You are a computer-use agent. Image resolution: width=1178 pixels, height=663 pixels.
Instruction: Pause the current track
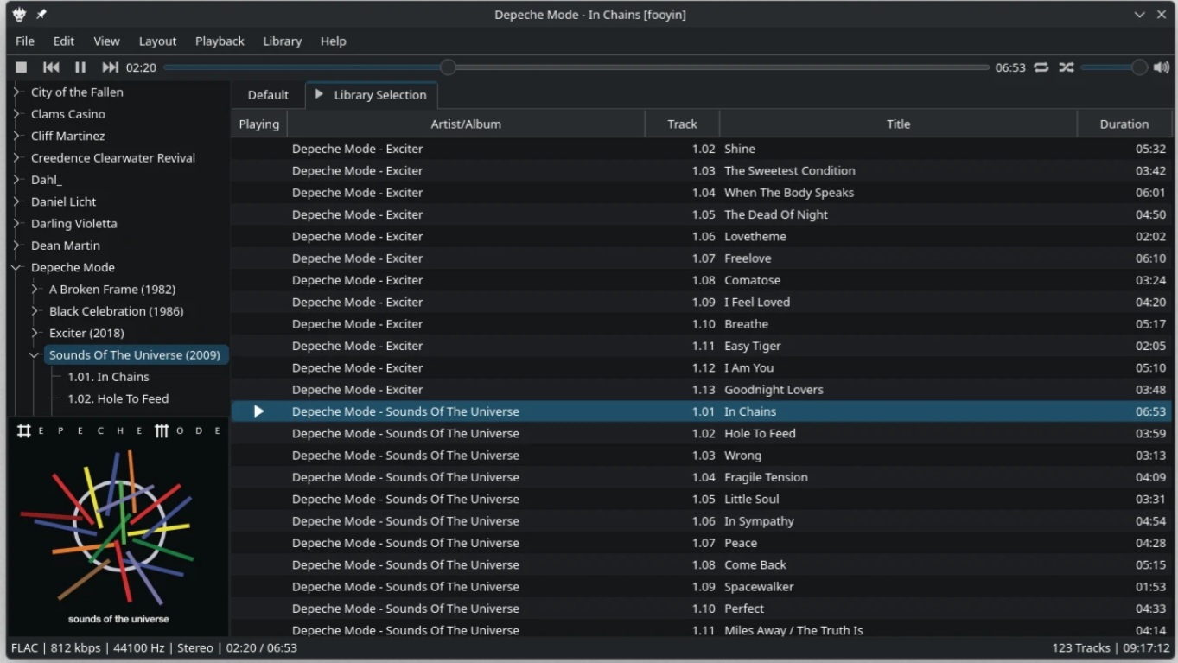pyautogui.click(x=80, y=67)
